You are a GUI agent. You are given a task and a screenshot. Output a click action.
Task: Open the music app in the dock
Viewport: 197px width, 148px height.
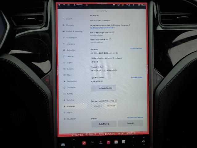(x=108, y=142)
